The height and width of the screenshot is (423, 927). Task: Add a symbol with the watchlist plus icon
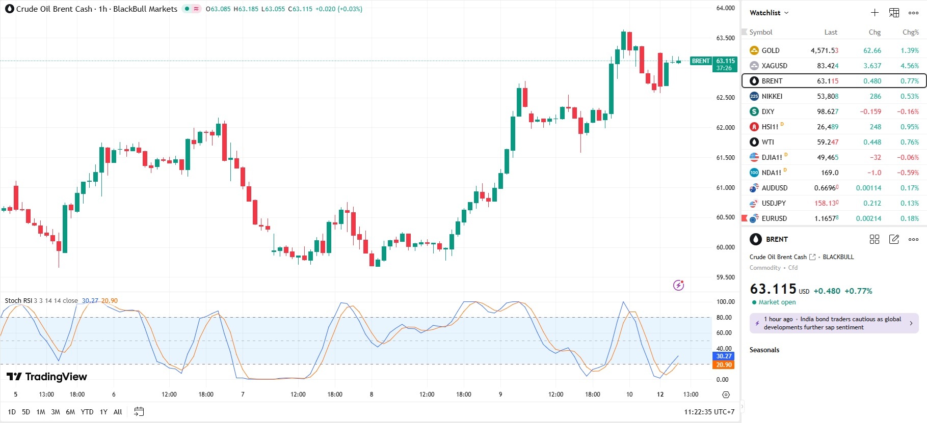875,13
